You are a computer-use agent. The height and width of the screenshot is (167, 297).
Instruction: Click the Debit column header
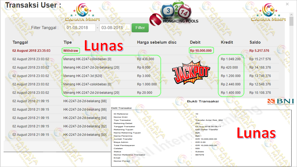(195, 42)
